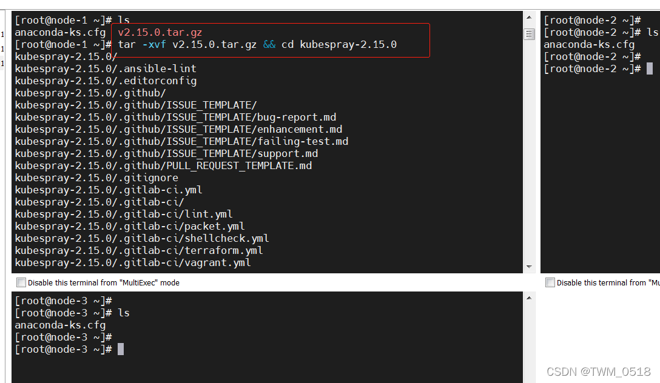660x383 pixels.
Task: Focus the node-3 terminal at its cursor
Action: (x=121, y=349)
